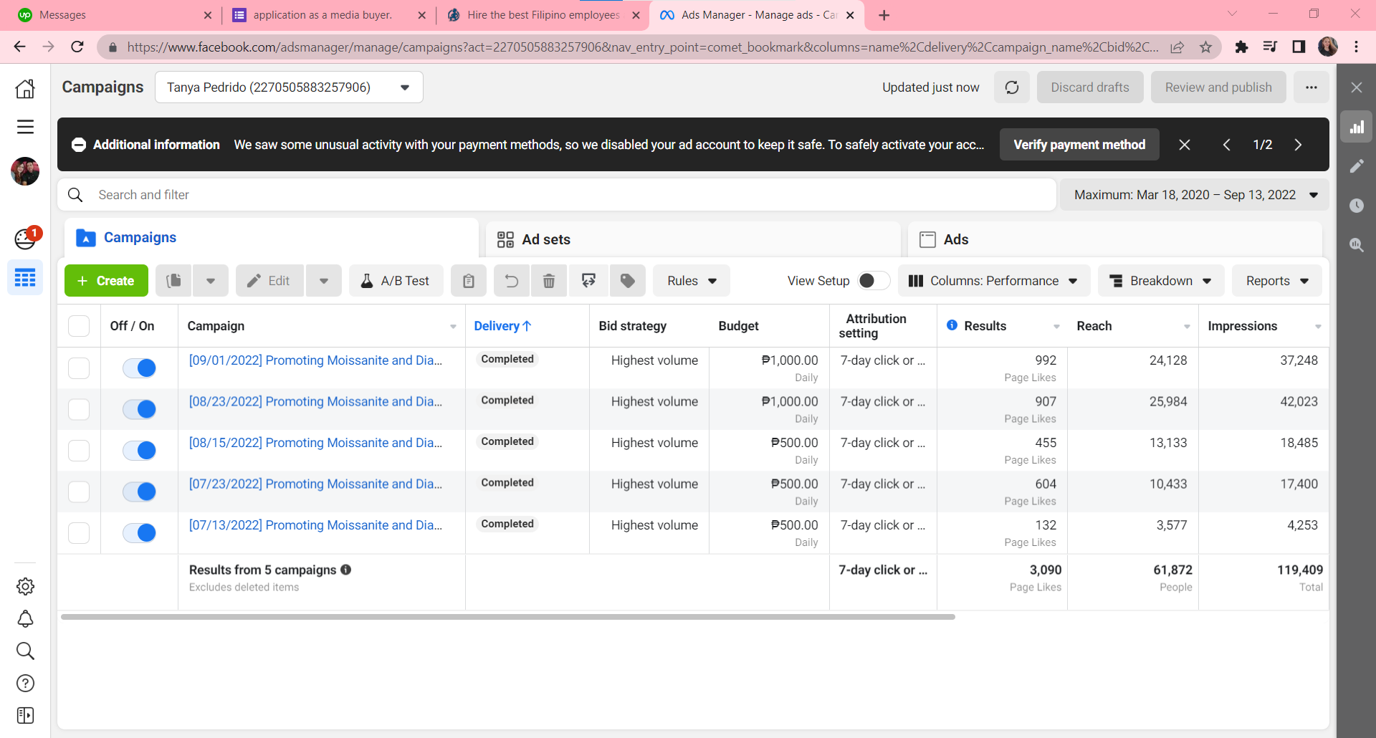Close the right side panel
The width and height of the screenshot is (1376, 738).
click(1357, 87)
